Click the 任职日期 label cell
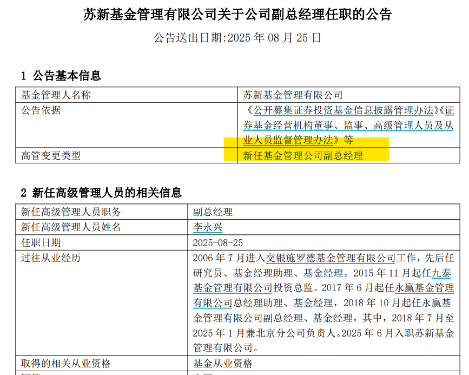Viewport: 469px width, 375px height. (x=101, y=242)
